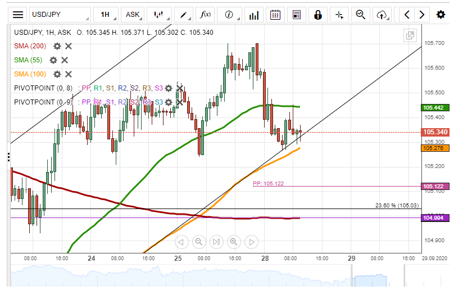The height and width of the screenshot is (290, 454).
Task: Open chart settings gear in toolbar
Action: tap(441, 15)
